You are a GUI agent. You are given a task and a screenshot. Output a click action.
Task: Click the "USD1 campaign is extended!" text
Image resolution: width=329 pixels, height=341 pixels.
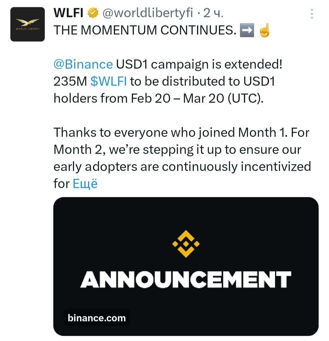[x=199, y=64]
